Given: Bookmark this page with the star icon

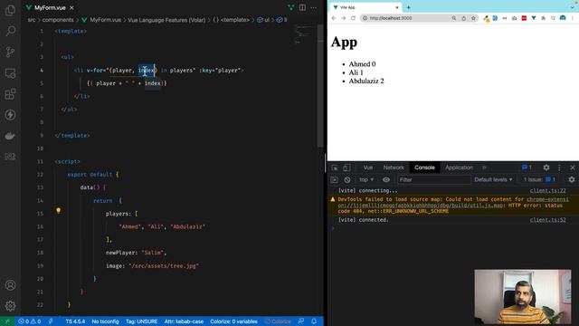Looking at the screenshot, I should click(473, 18).
